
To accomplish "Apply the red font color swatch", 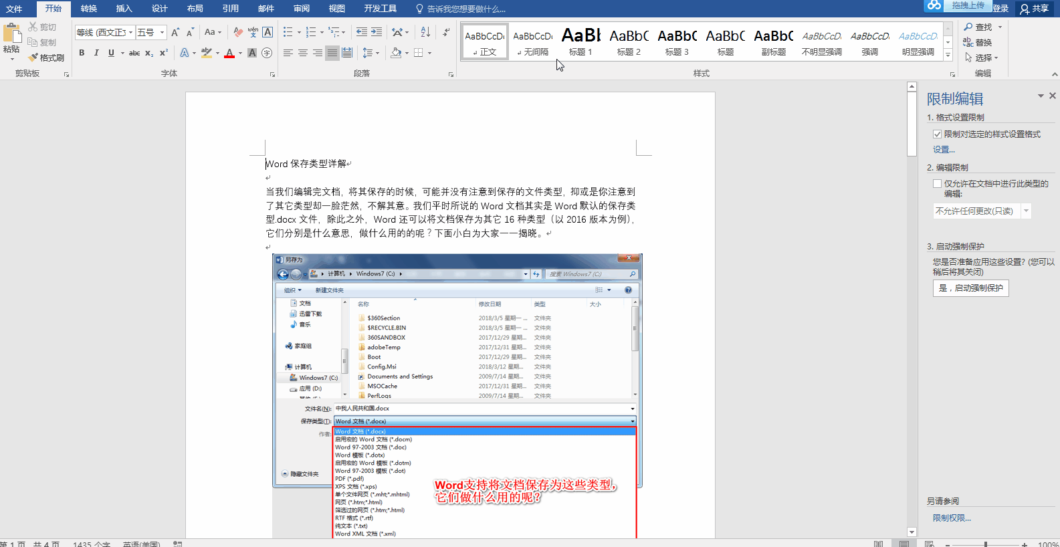I will click(229, 53).
